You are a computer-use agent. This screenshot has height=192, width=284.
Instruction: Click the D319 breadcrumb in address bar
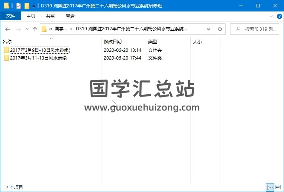pos(131,29)
